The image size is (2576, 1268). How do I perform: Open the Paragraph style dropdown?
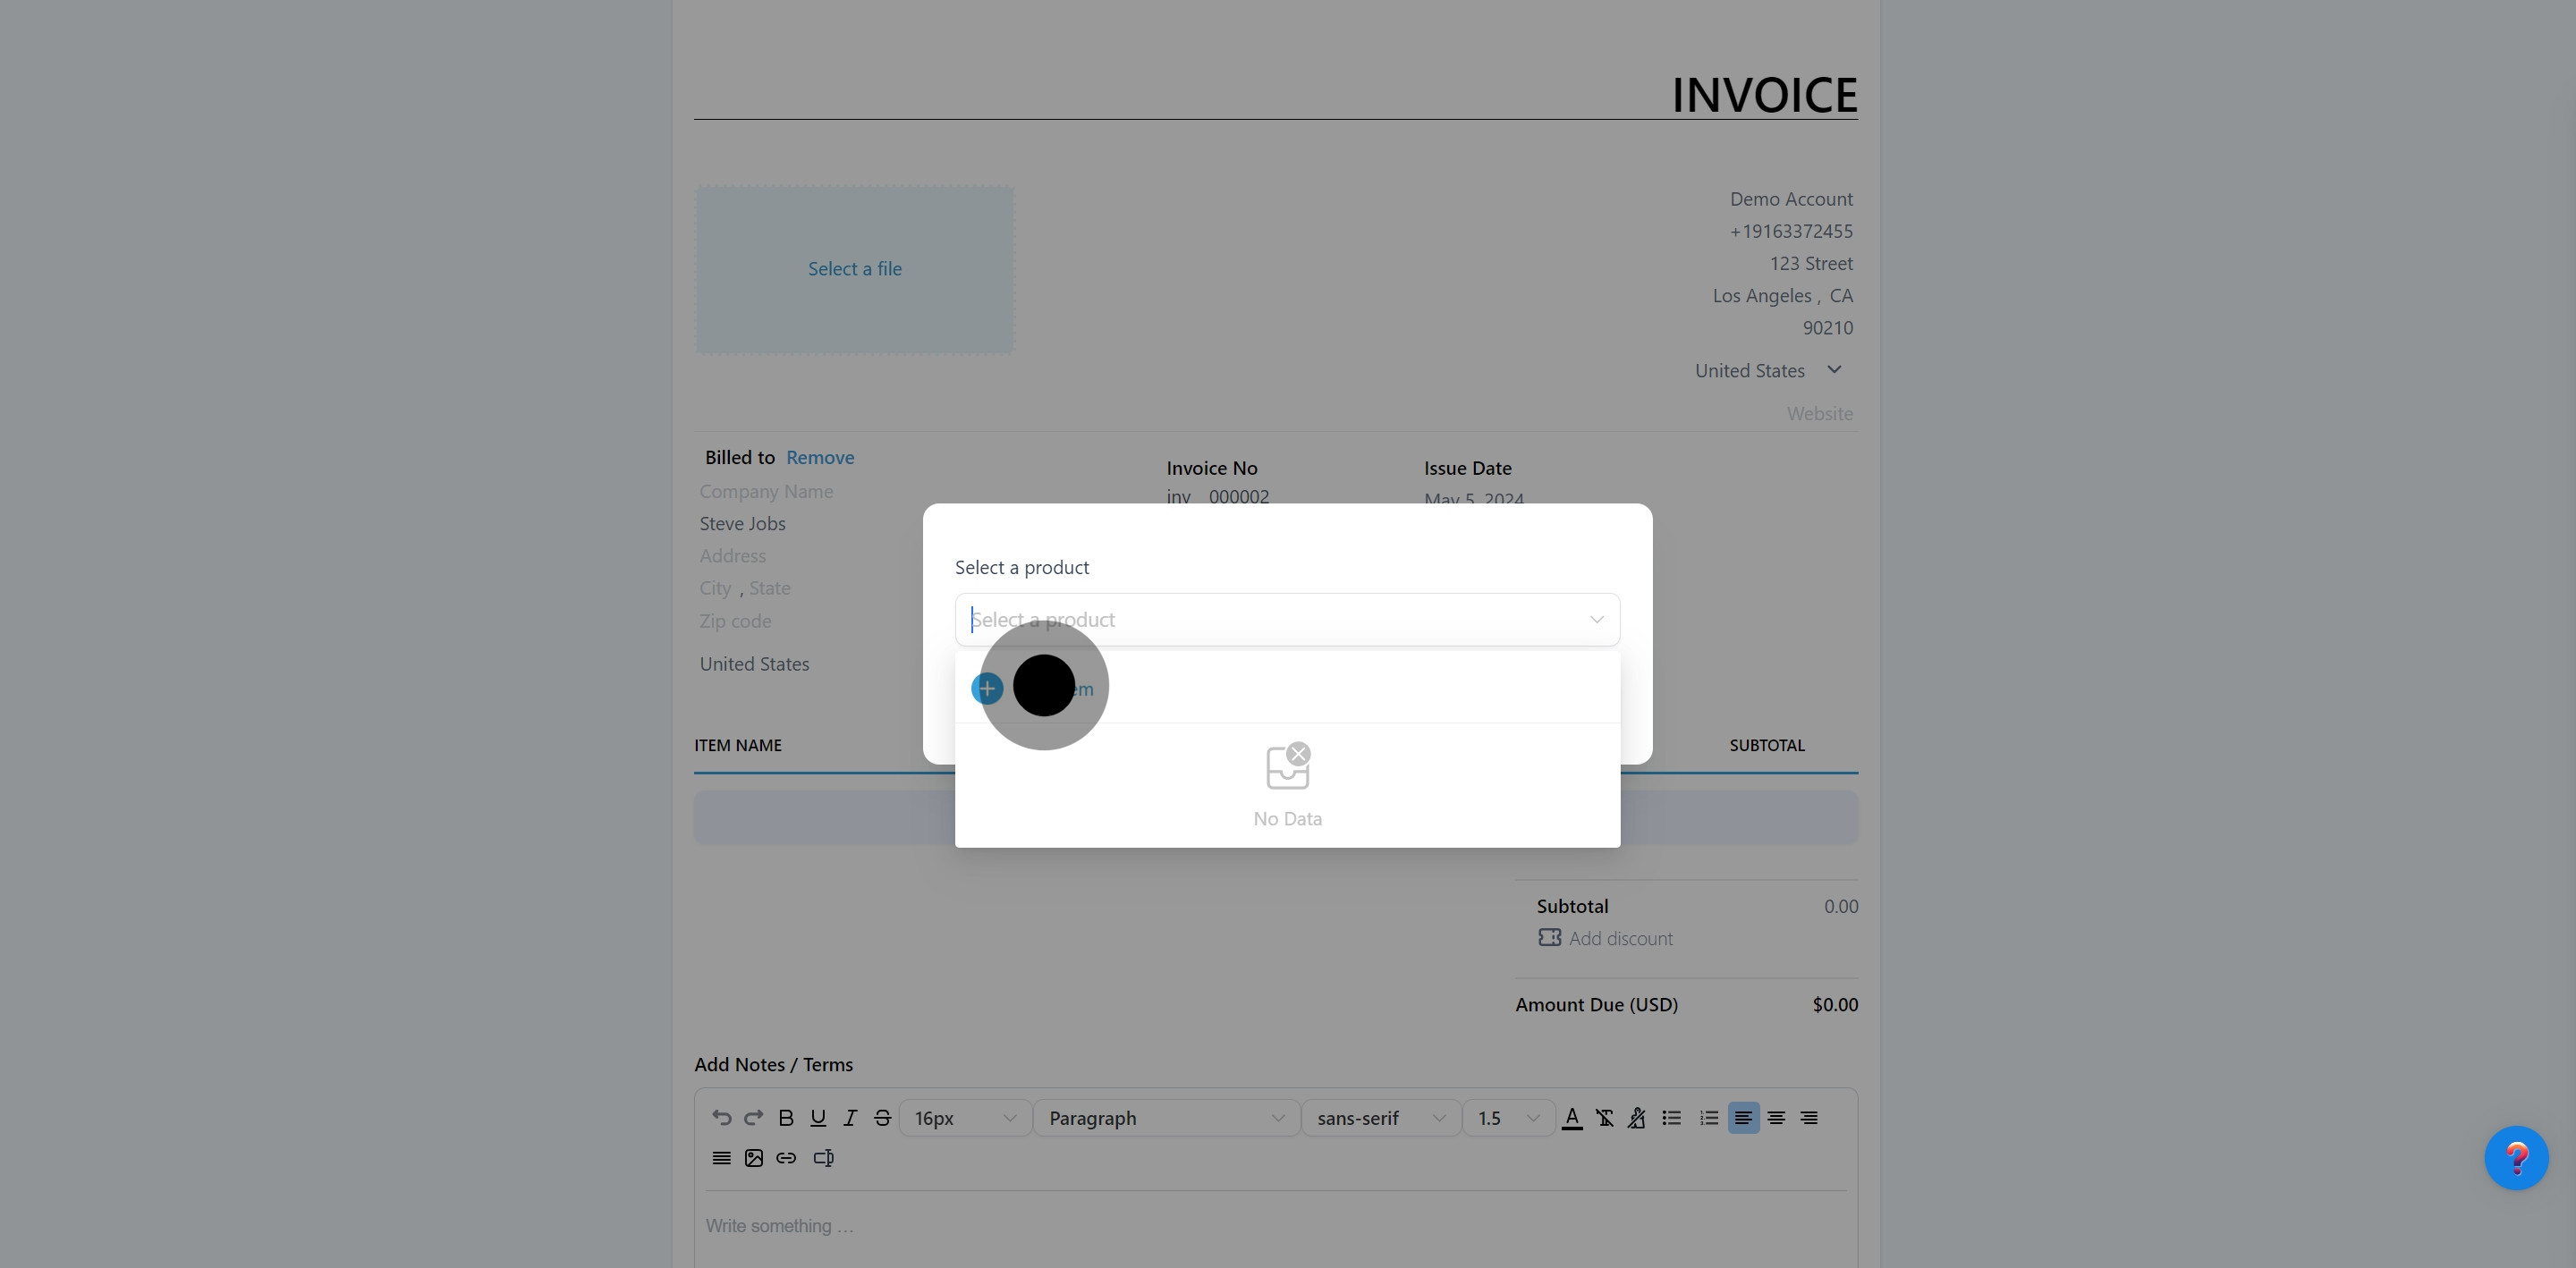[1165, 1118]
